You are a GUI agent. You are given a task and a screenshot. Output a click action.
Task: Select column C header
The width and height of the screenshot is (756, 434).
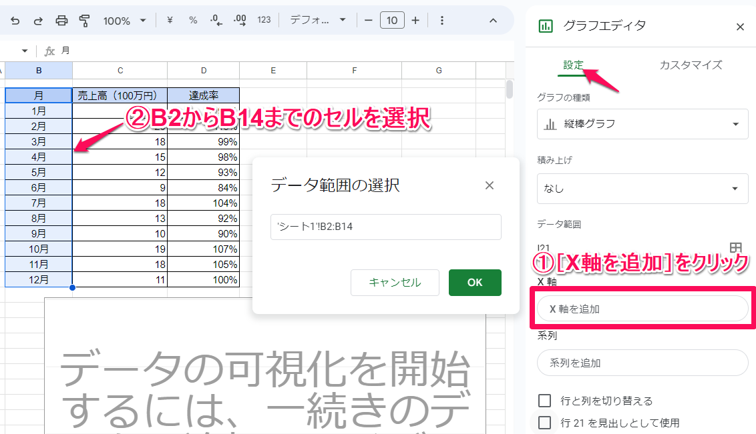(120, 70)
